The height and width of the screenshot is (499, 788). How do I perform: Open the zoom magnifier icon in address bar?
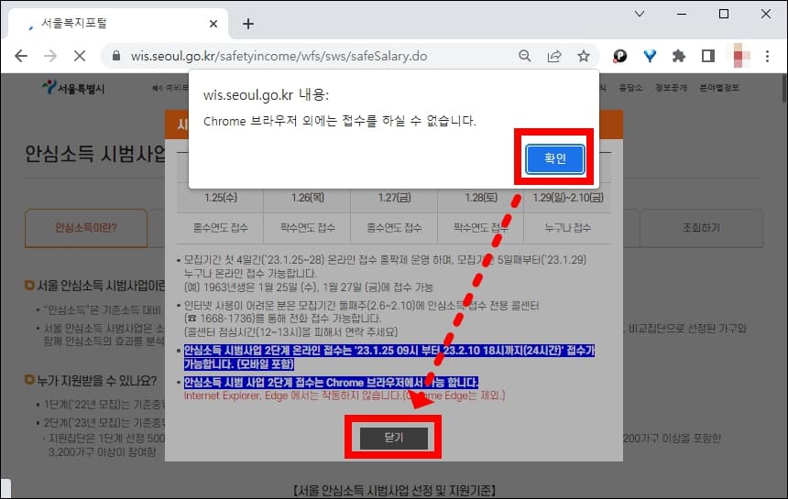[x=525, y=56]
